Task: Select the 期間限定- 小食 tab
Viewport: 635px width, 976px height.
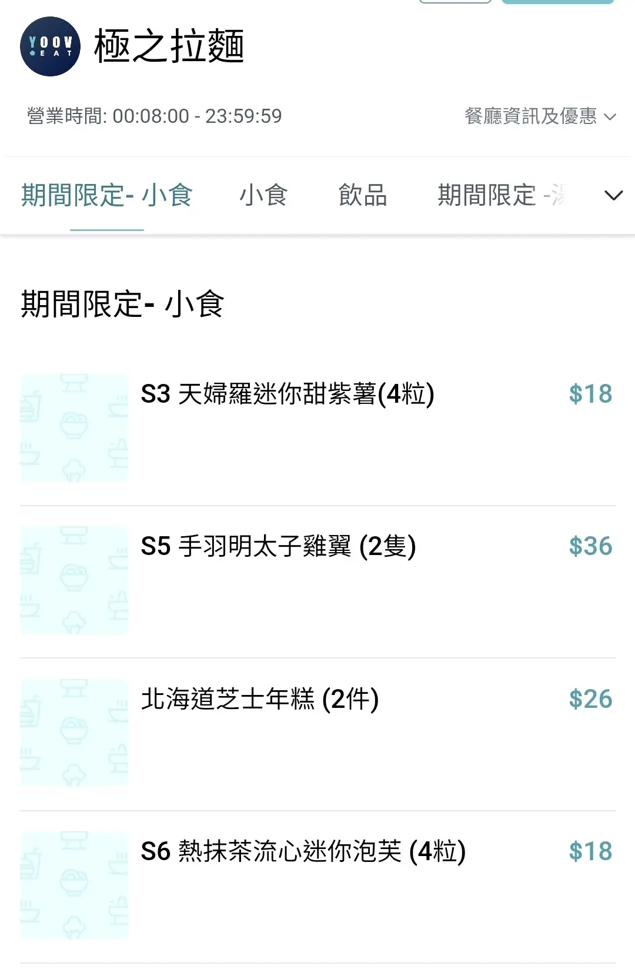Action: (107, 195)
